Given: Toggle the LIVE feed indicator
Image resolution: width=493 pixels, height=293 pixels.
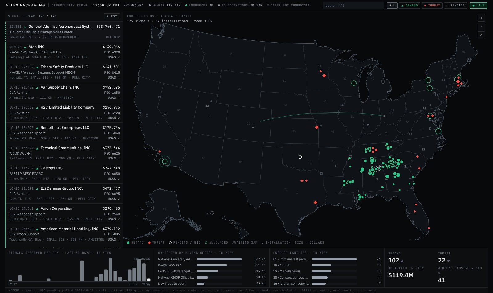Looking at the screenshot, I should click(478, 6).
